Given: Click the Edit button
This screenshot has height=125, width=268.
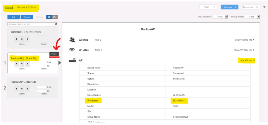Looking at the screenshot, I should coord(13,17).
